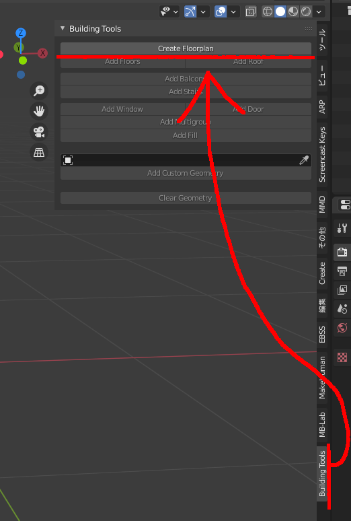The image size is (351, 521).
Task: Click the eyedropper icon in object field
Action: click(x=304, y=160)
